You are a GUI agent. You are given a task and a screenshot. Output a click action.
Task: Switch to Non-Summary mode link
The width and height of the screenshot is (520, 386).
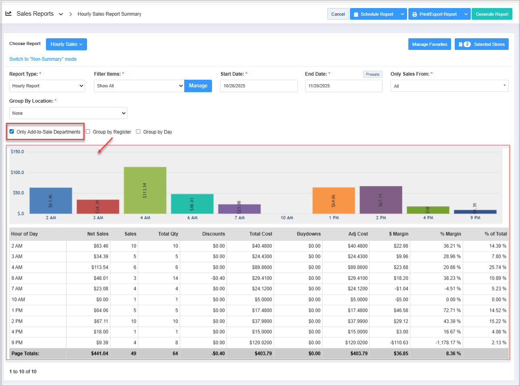click(43, 59)
